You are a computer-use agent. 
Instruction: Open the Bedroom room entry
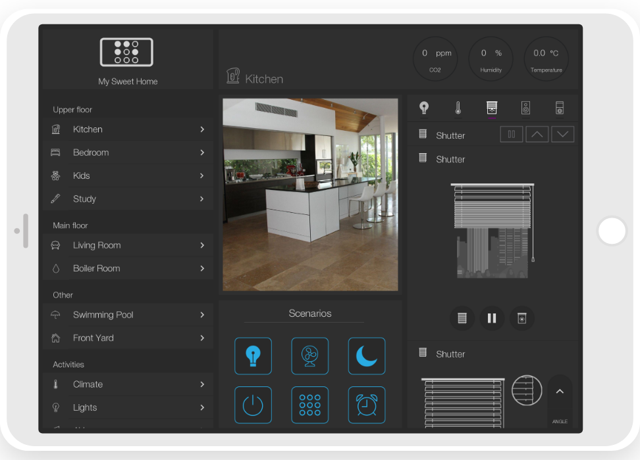coord(128,152)
